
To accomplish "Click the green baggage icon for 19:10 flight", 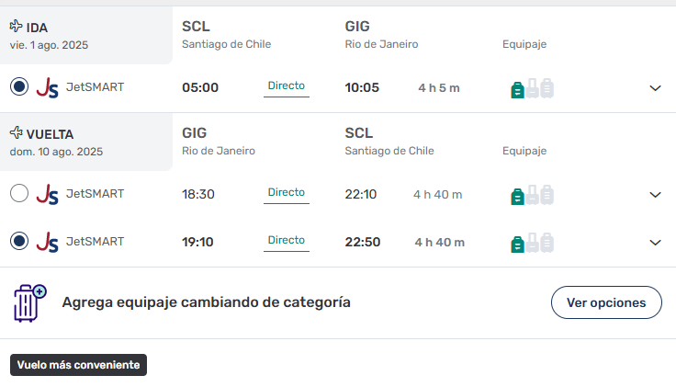I will pyautogui.click(x=517, y=245).
